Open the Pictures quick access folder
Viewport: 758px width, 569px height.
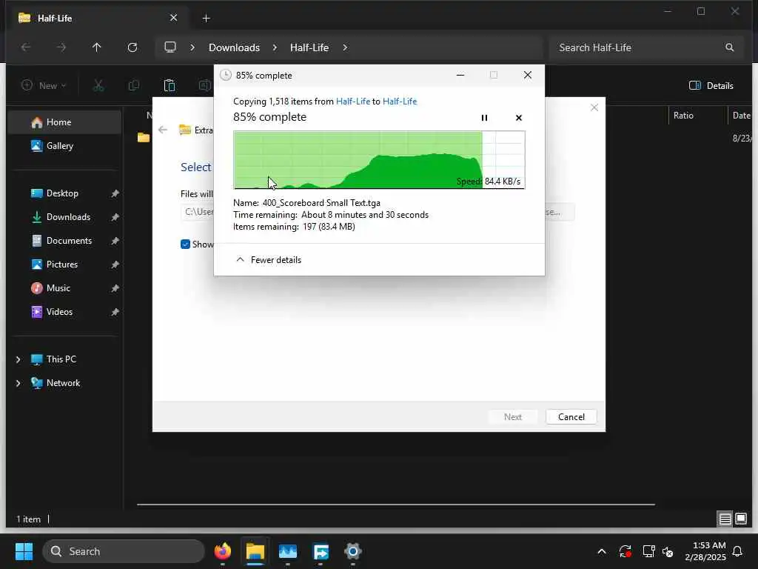pos(64,264)
